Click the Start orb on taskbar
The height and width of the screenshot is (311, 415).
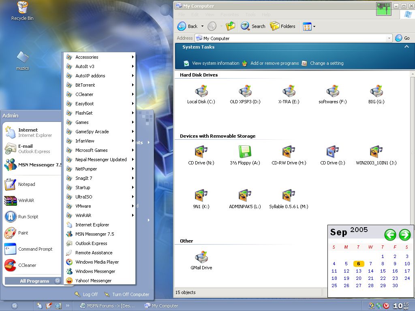15,306
